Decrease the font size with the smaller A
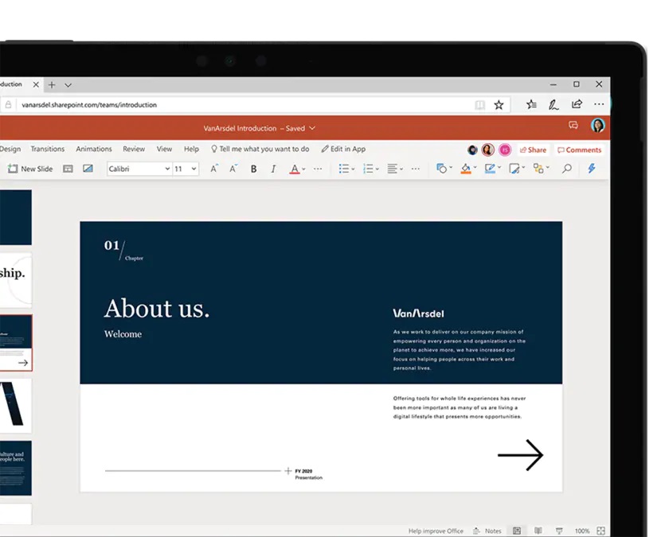Image resolution: width=661 pixels, height=537 pixels. pyautogui.click(x=233, y=169)
